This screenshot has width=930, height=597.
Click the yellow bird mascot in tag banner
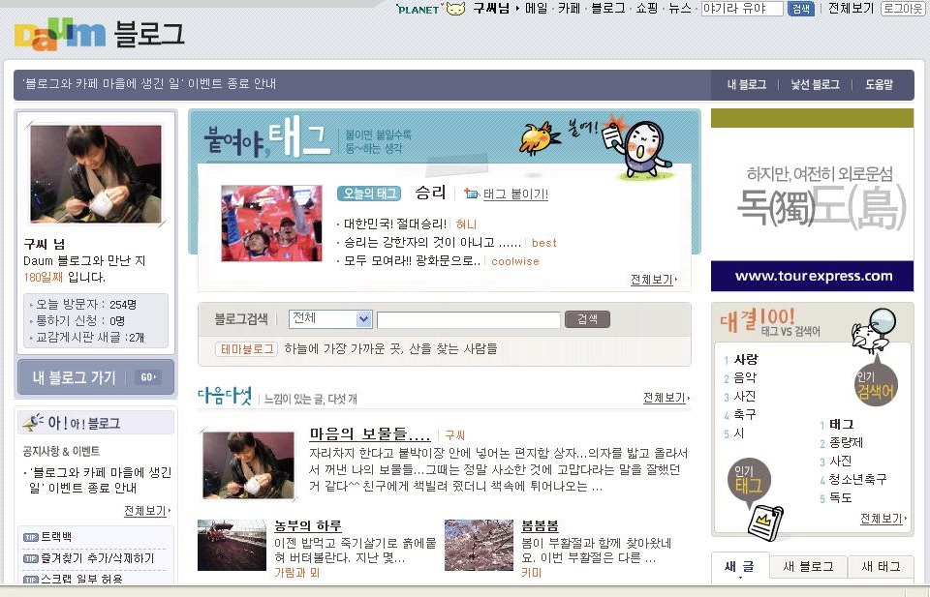(539, 138)
